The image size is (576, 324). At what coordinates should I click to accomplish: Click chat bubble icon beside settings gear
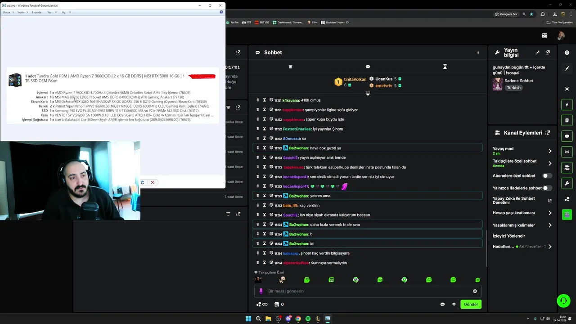click(442, 304)
